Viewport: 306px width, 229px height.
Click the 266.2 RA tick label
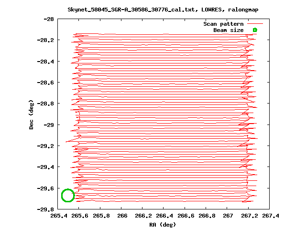[143, 216]
